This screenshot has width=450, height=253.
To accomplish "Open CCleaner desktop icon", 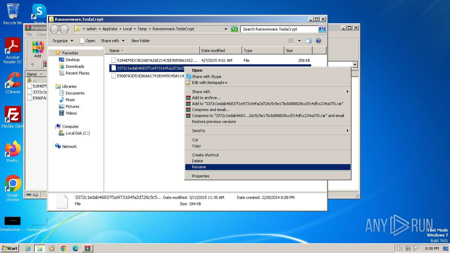I will [x=13, y=83].
